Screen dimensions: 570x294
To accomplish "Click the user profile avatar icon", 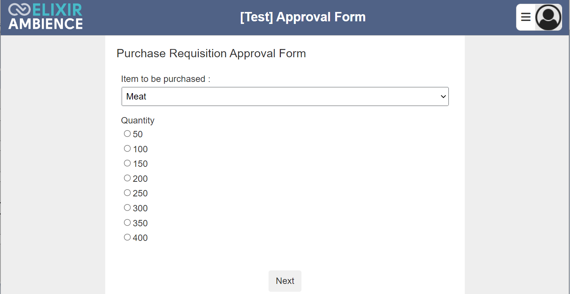I will 548,17.
